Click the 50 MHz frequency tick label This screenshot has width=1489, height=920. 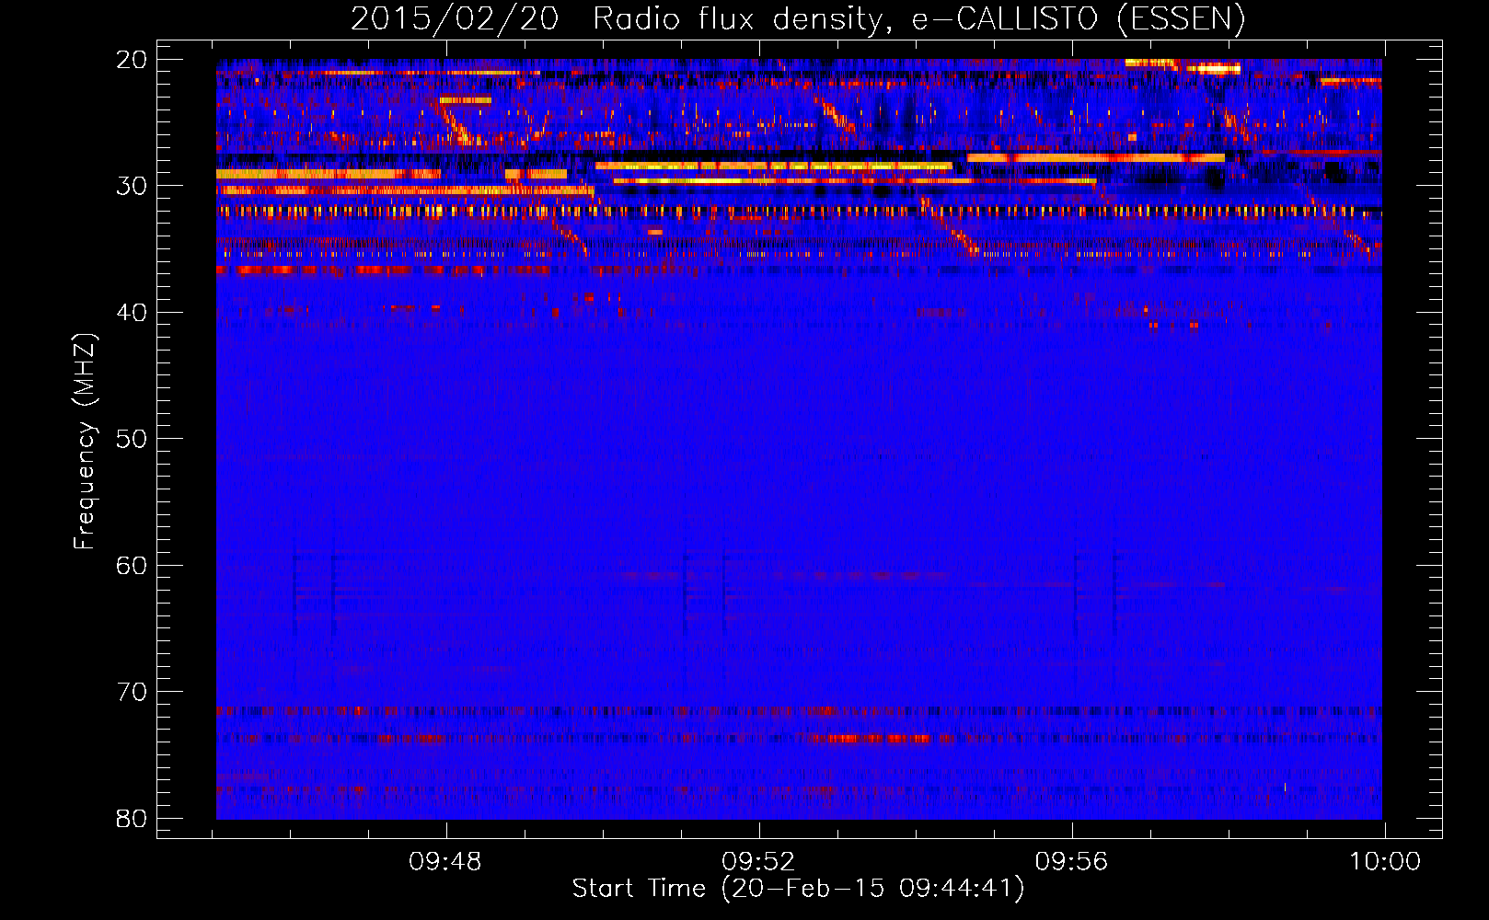[132, 439]
